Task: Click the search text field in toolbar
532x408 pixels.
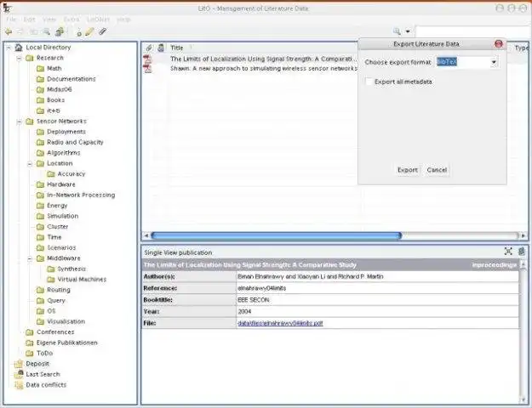Action: coord(473,31)
